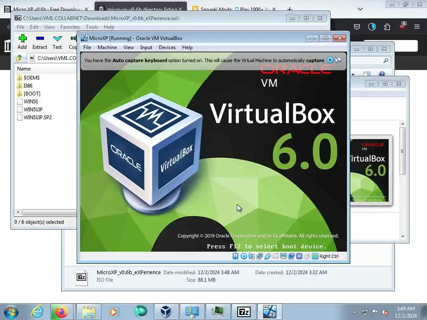Click the 7-Zip address path field
Screen dimensions: 427x320
pyautogui.click(x=54, y=58)
